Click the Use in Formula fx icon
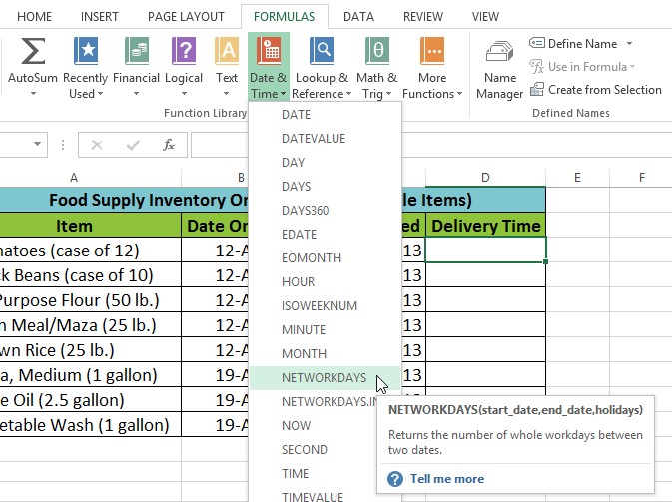Screen dimensions: 672x502 pyautogui.click(x=536, y=67)
